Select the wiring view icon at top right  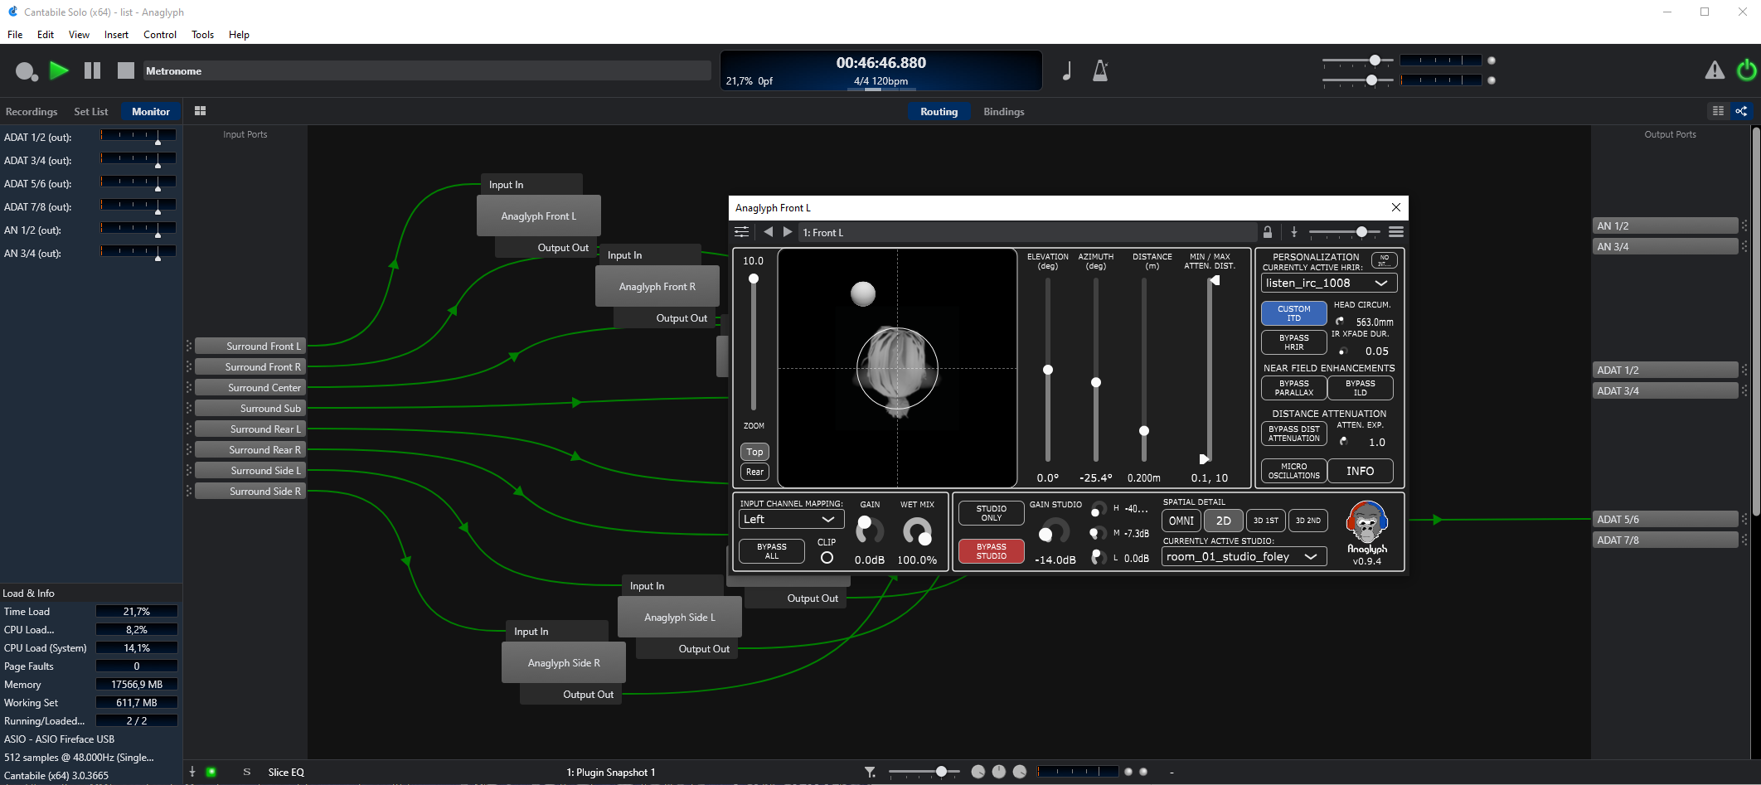pos(1741,111)
